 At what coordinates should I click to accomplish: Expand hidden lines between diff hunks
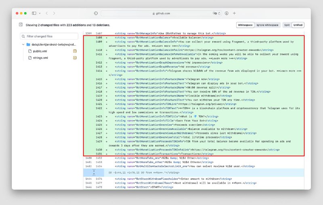tap(94, 172)
